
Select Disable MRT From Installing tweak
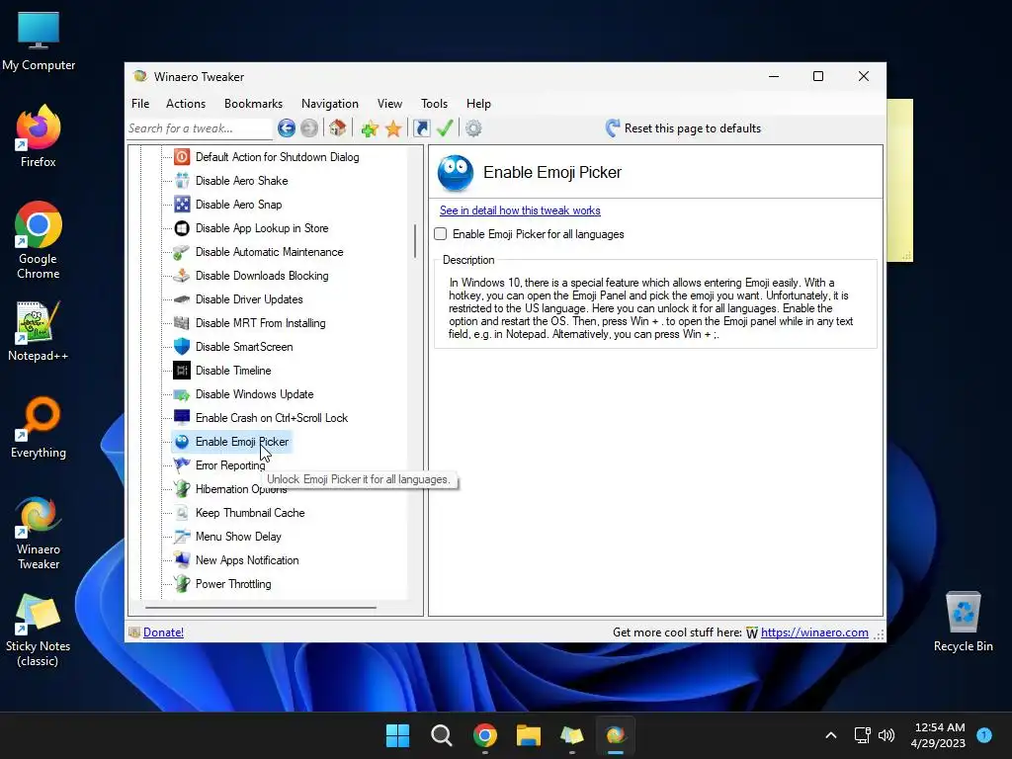260,323
